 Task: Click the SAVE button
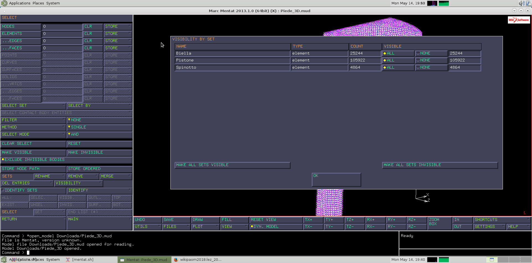(x=176, y=220)
